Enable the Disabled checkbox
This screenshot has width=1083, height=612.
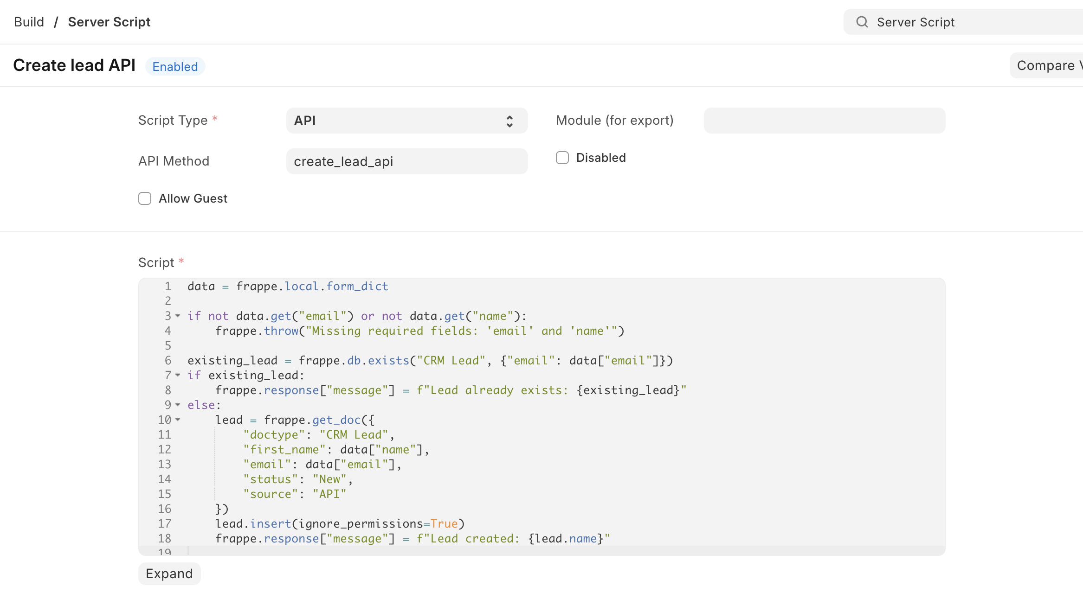[x=562, y=158]
